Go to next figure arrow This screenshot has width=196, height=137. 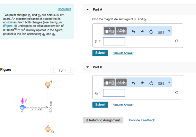click(71, 70)
